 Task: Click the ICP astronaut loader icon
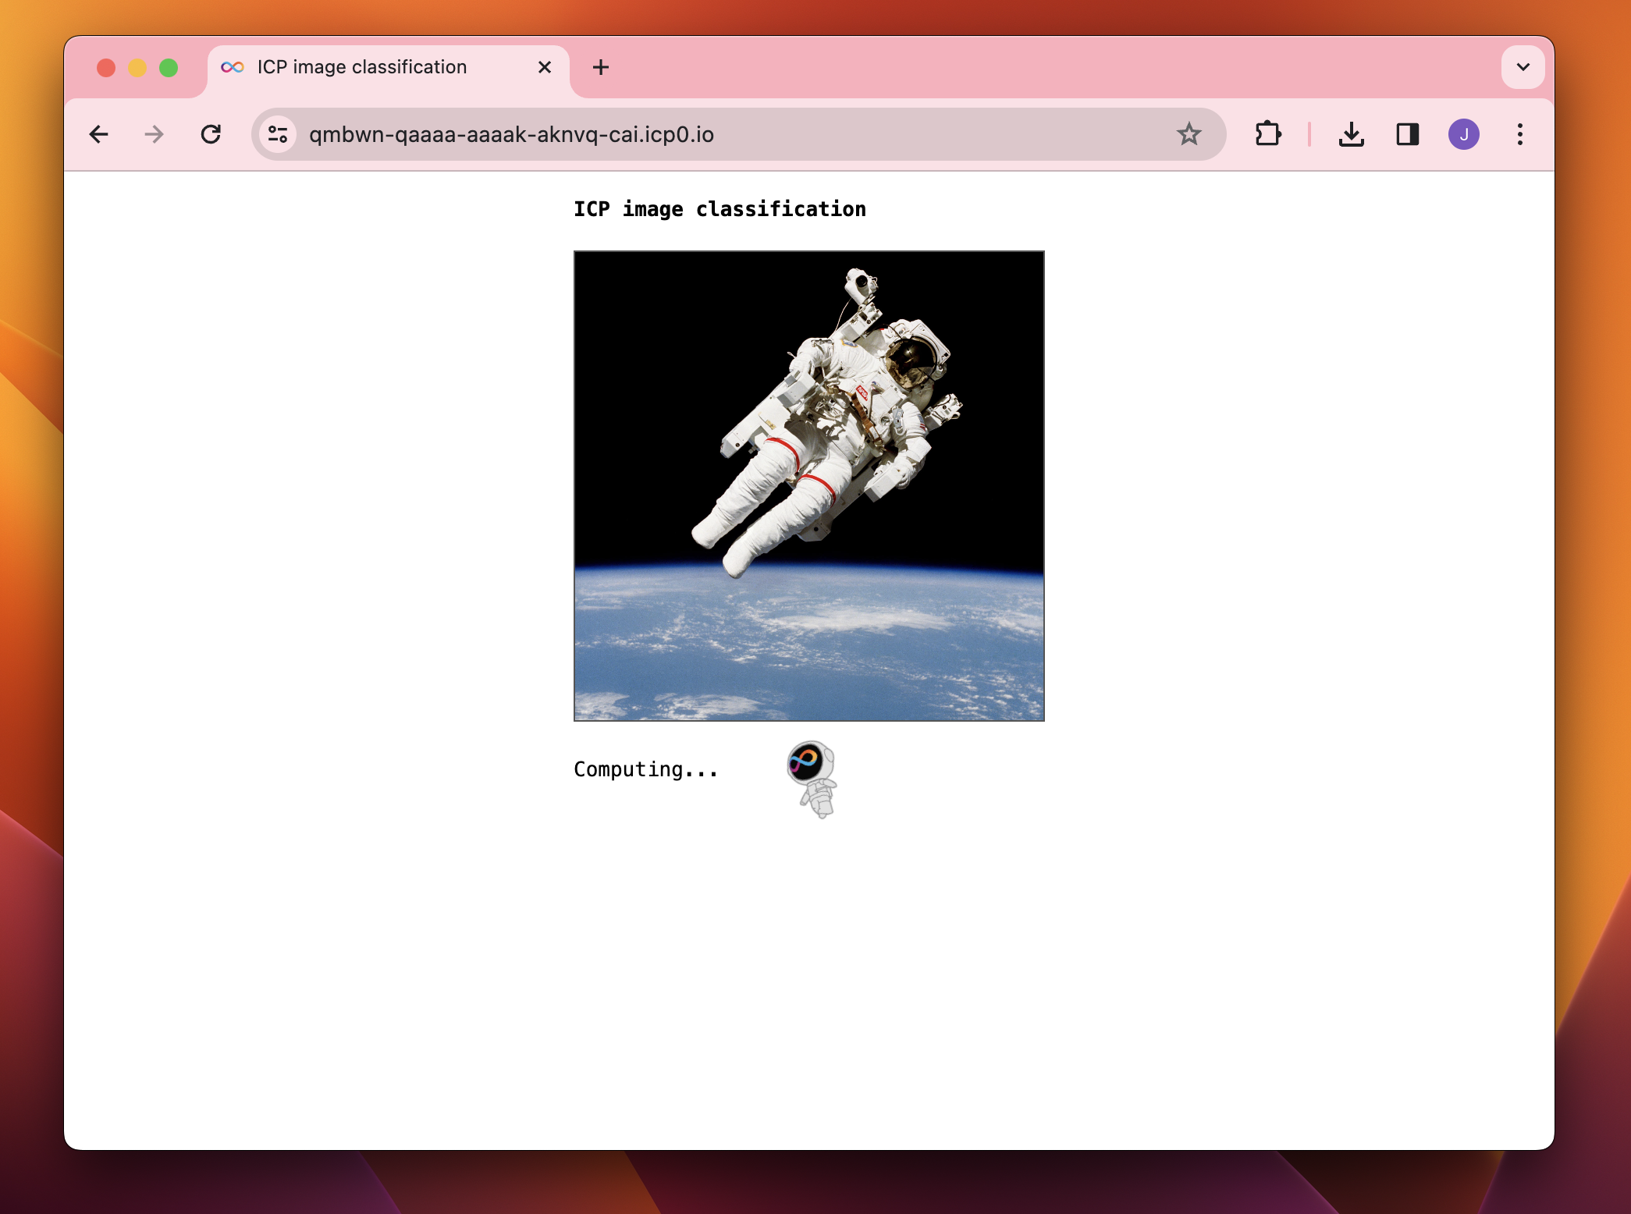(812, 779)
